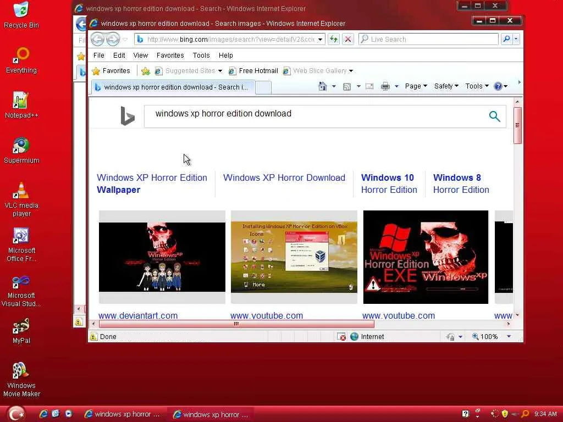The height and width of the screenshot is (422, 563).
Task: Click the horizontal scrollbar thumb in front window
Action: click(x=236, y=324)
